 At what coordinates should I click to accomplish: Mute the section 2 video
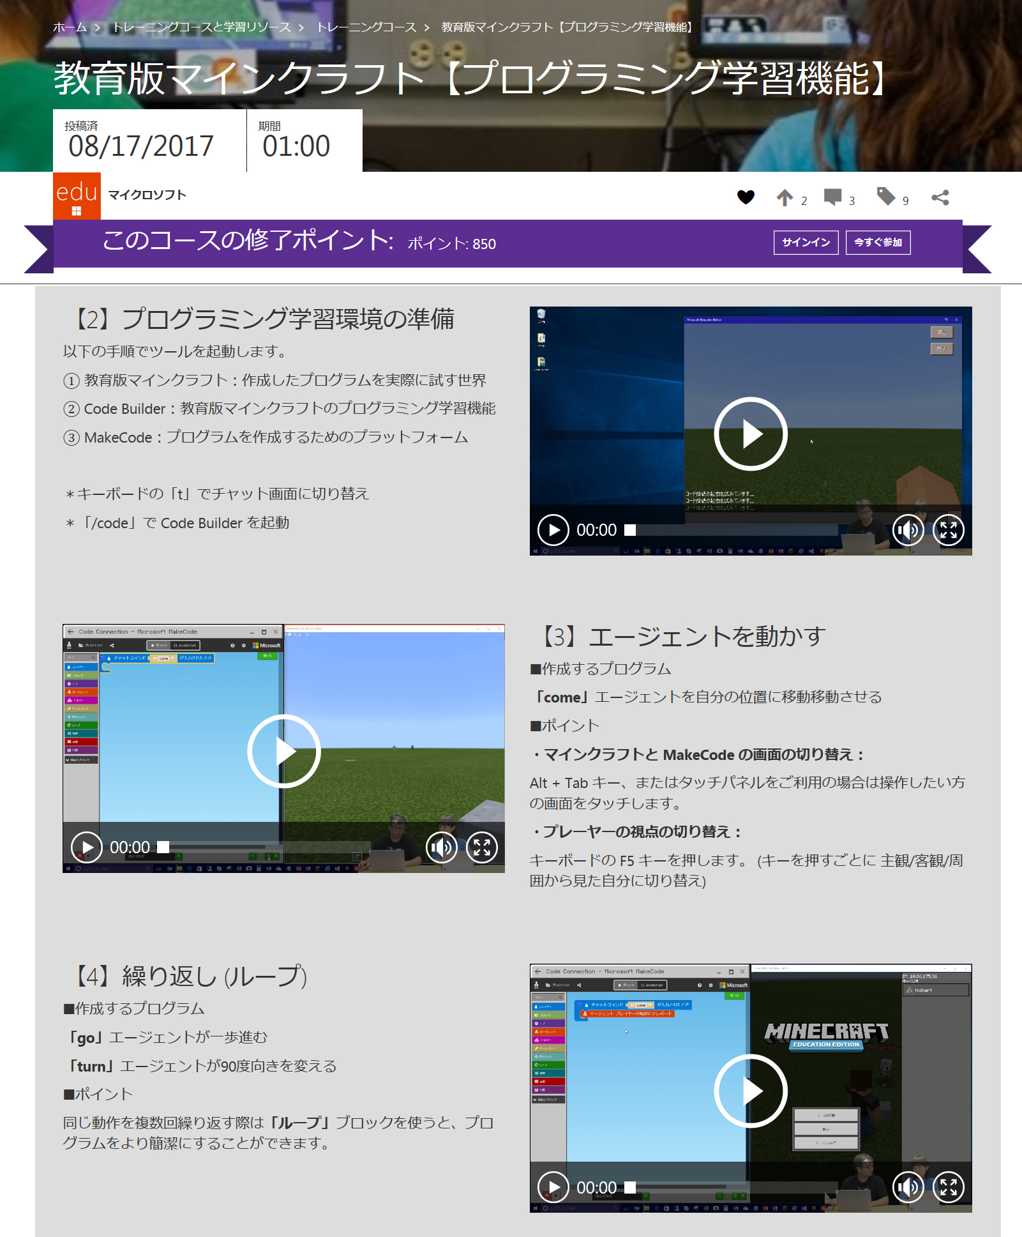coord(908,530)
